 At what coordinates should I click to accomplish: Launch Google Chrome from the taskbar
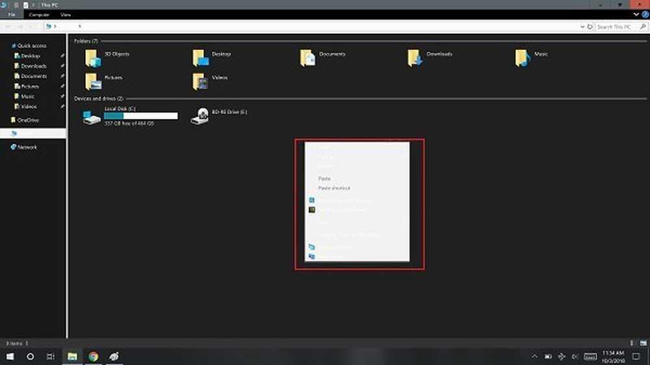(94, 357)
